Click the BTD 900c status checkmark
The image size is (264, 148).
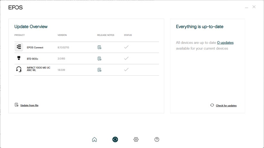coord(126,58)
